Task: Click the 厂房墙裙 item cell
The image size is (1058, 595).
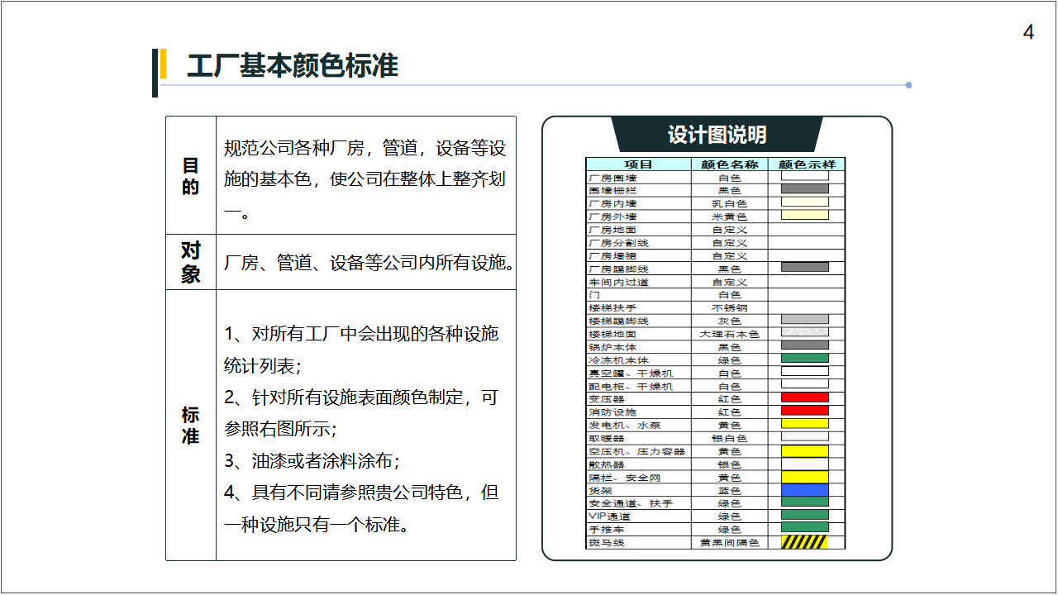Action: (x=638, y=256)
